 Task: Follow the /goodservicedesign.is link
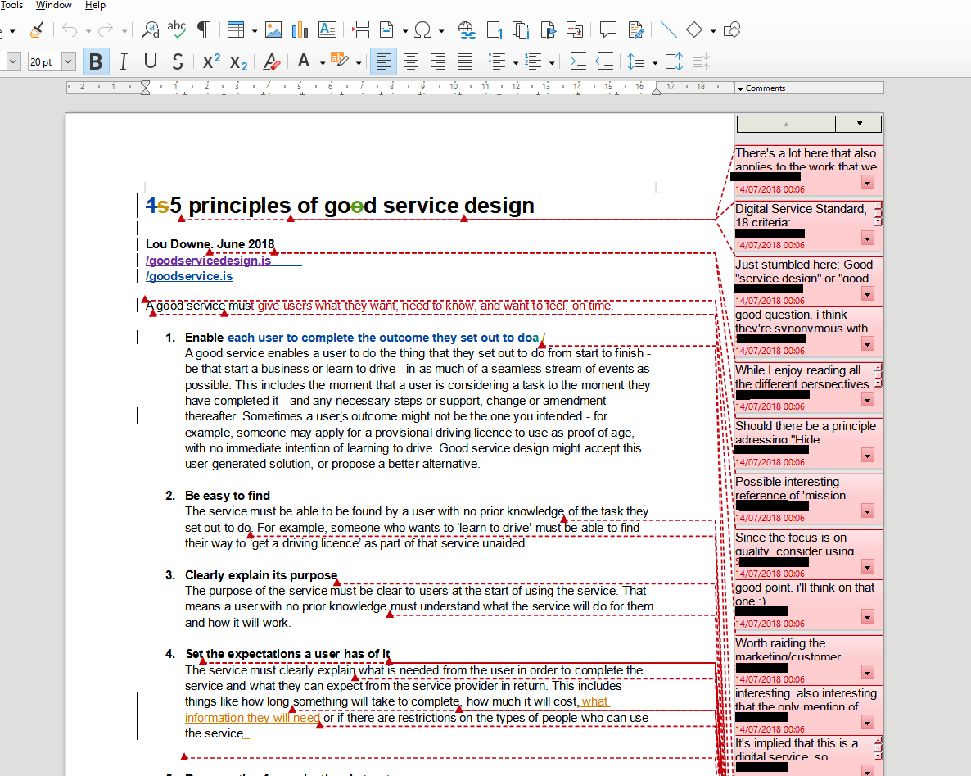(x=208, y=261)
